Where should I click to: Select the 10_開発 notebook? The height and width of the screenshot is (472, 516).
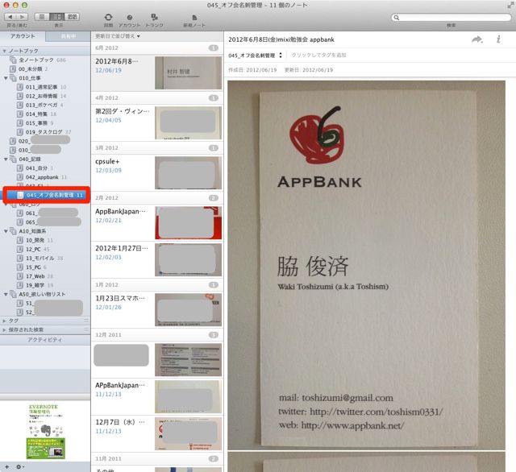pos(35,240)
